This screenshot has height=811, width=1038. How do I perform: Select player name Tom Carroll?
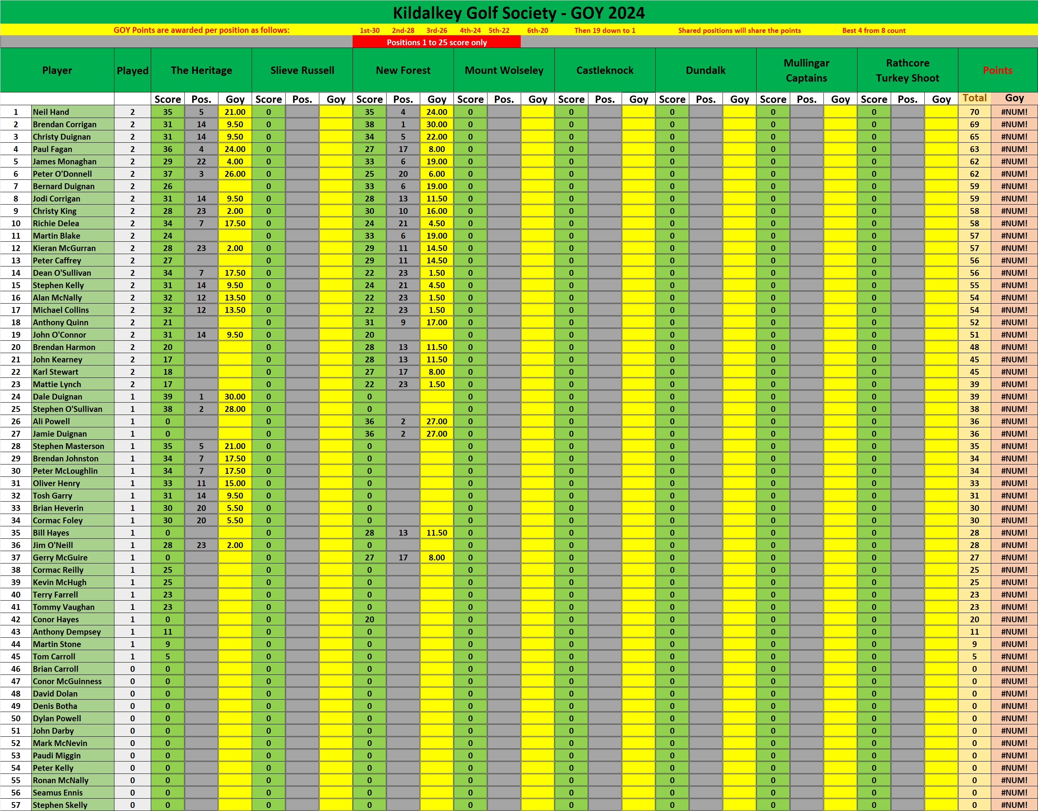pyautogui.click(x=73, y=656)
